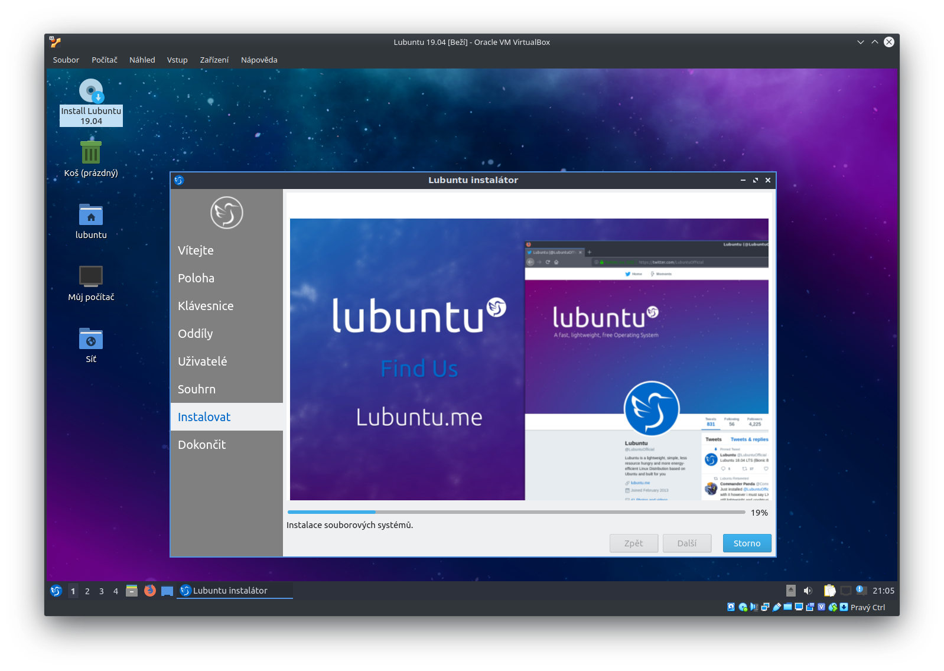Click the Uživatelé installer step
The width and height of the screenshot is (944, 671).
click(x=227, y=361)
